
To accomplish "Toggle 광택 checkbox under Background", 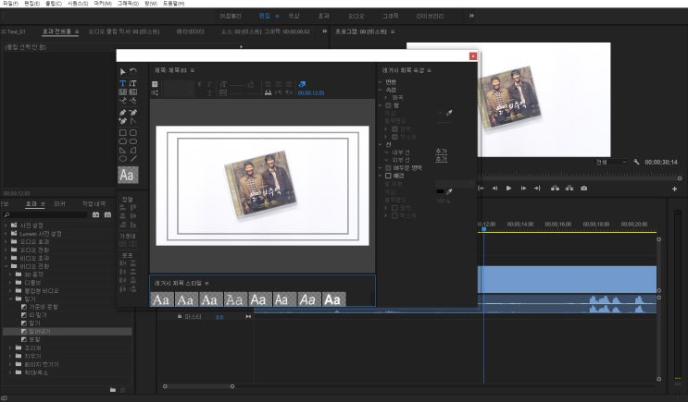I will 394,208.
